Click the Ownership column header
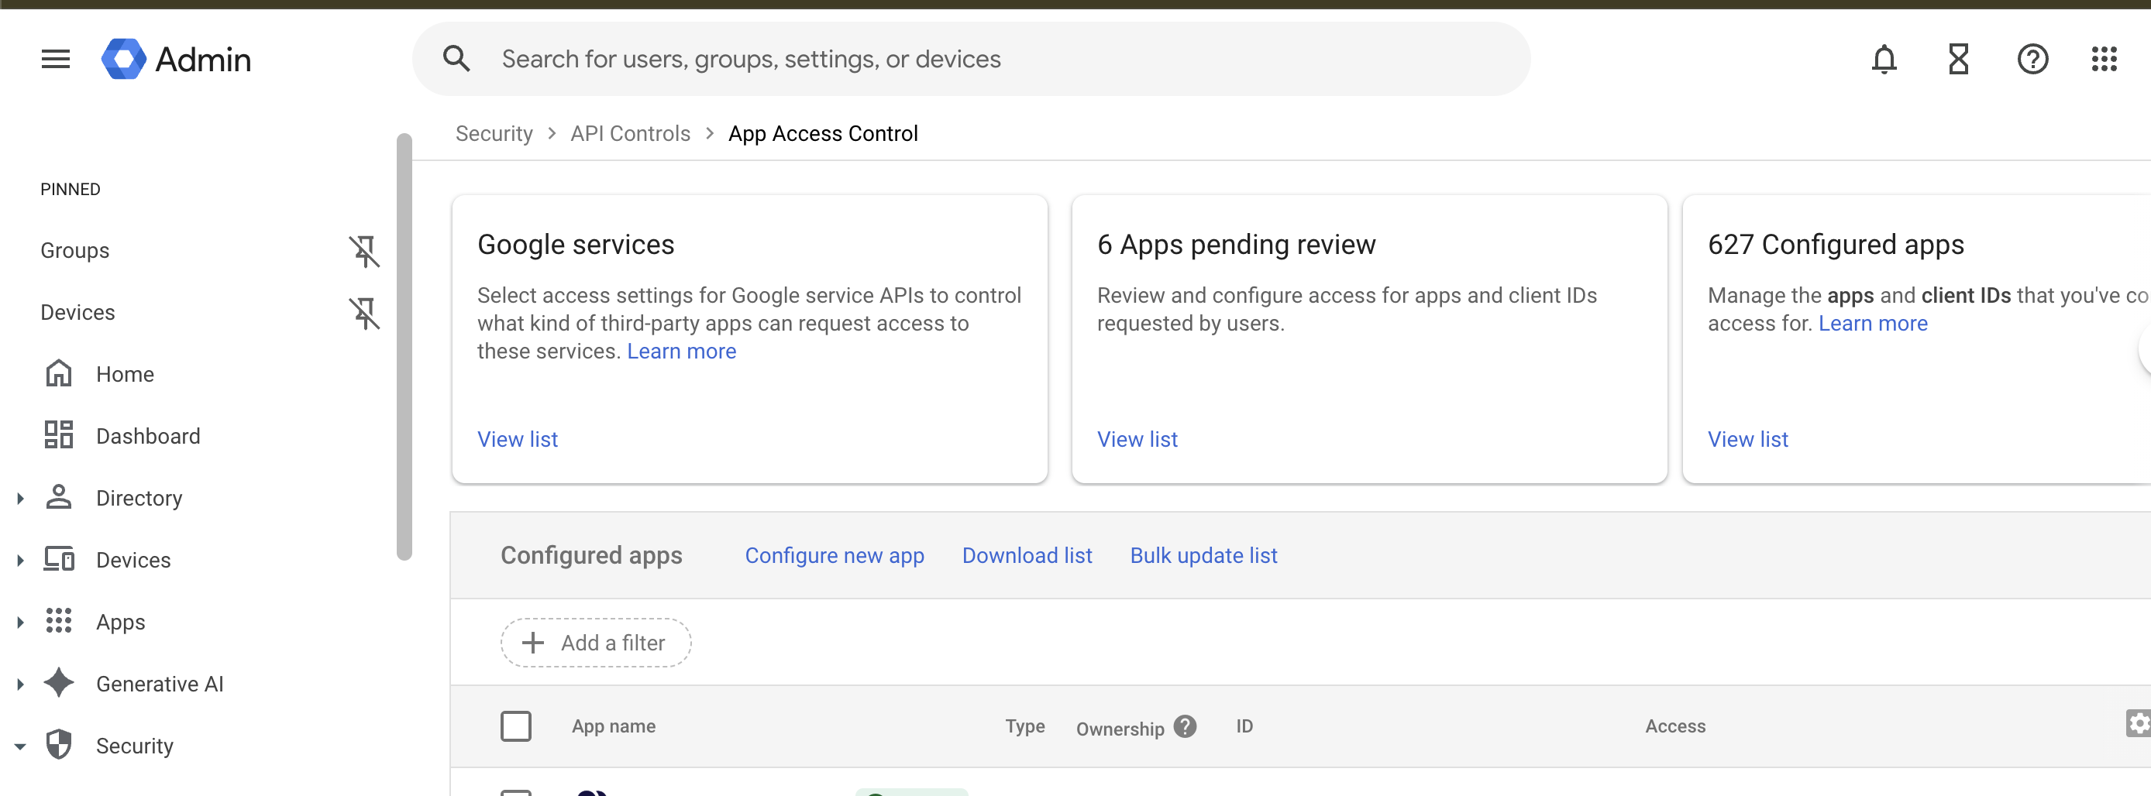The image size is (2151, 796). point(1120,729)
